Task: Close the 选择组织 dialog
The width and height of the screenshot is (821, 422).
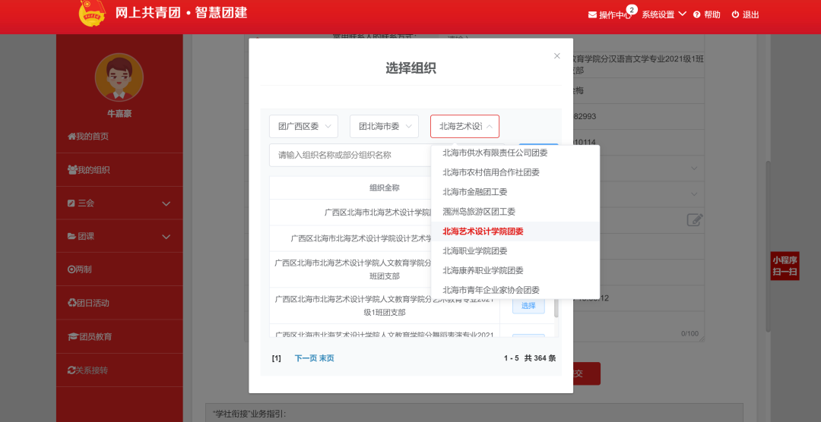Action: click(x=556, y=56)
